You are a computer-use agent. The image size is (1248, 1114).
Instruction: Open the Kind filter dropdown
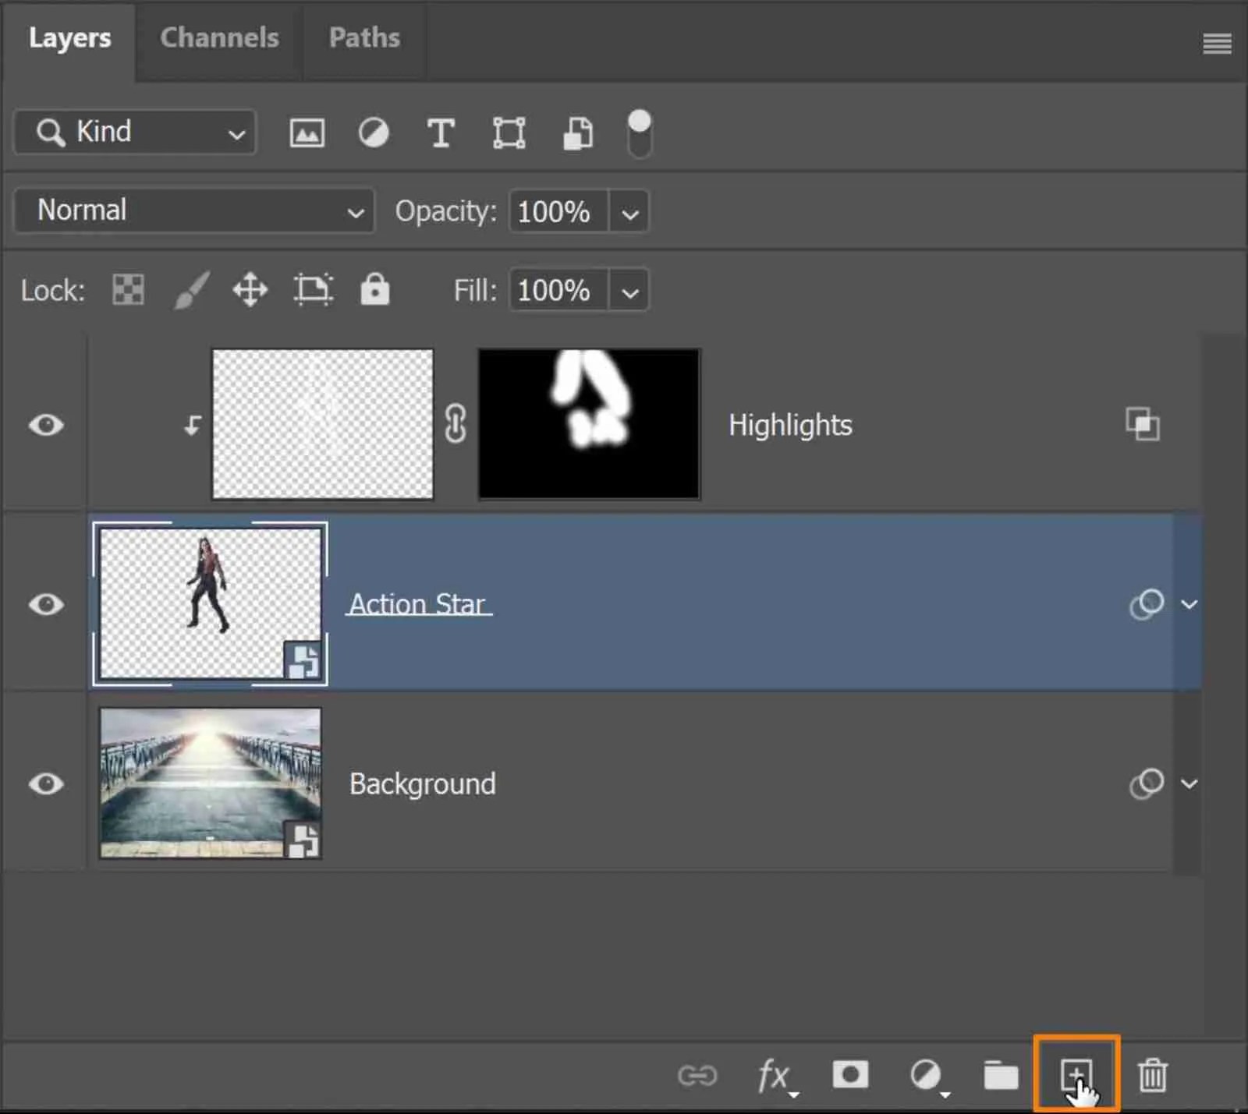click(133, 133)
